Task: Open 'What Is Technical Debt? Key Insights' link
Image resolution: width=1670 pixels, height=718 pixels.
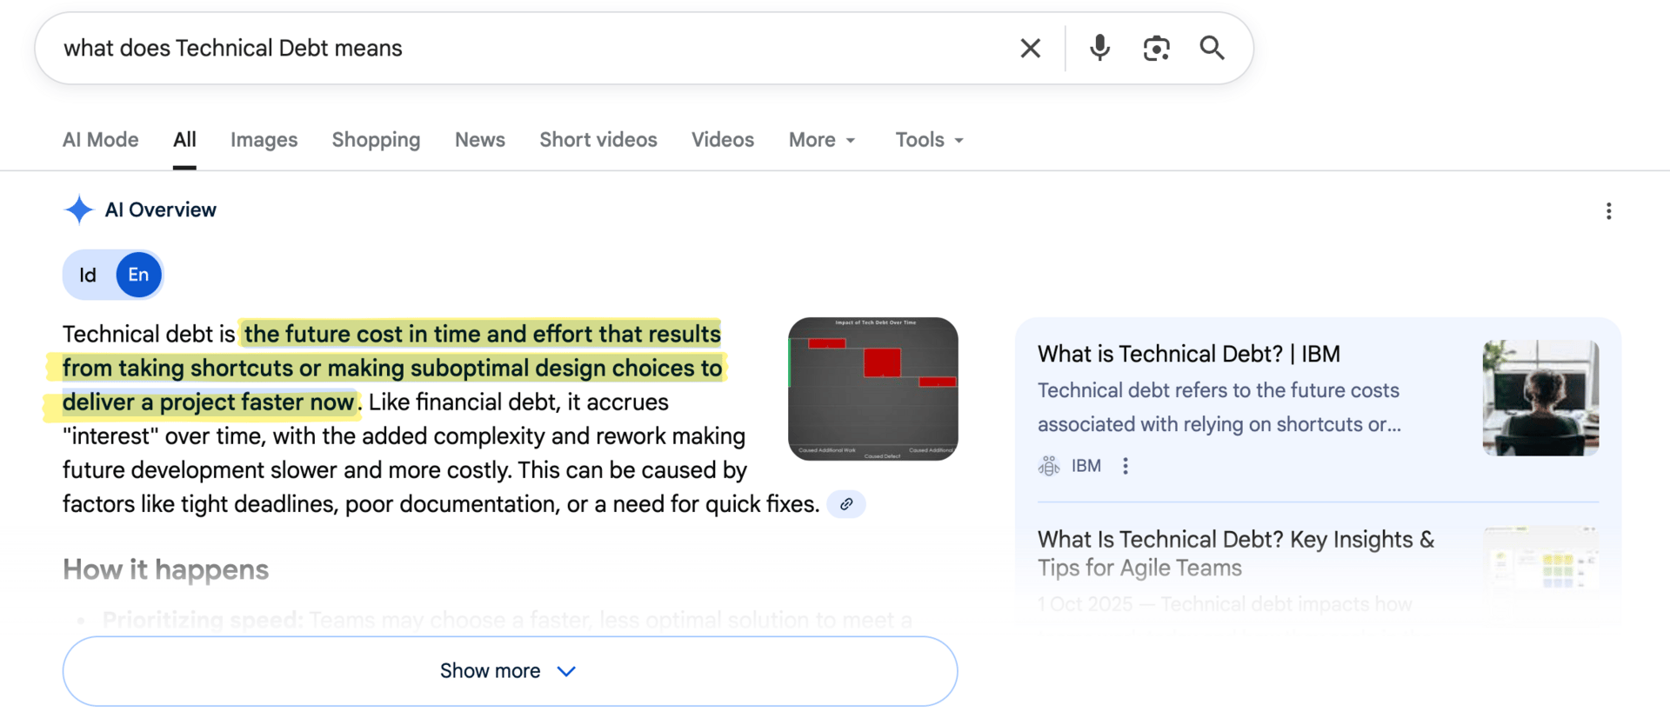Action: 1236,553
